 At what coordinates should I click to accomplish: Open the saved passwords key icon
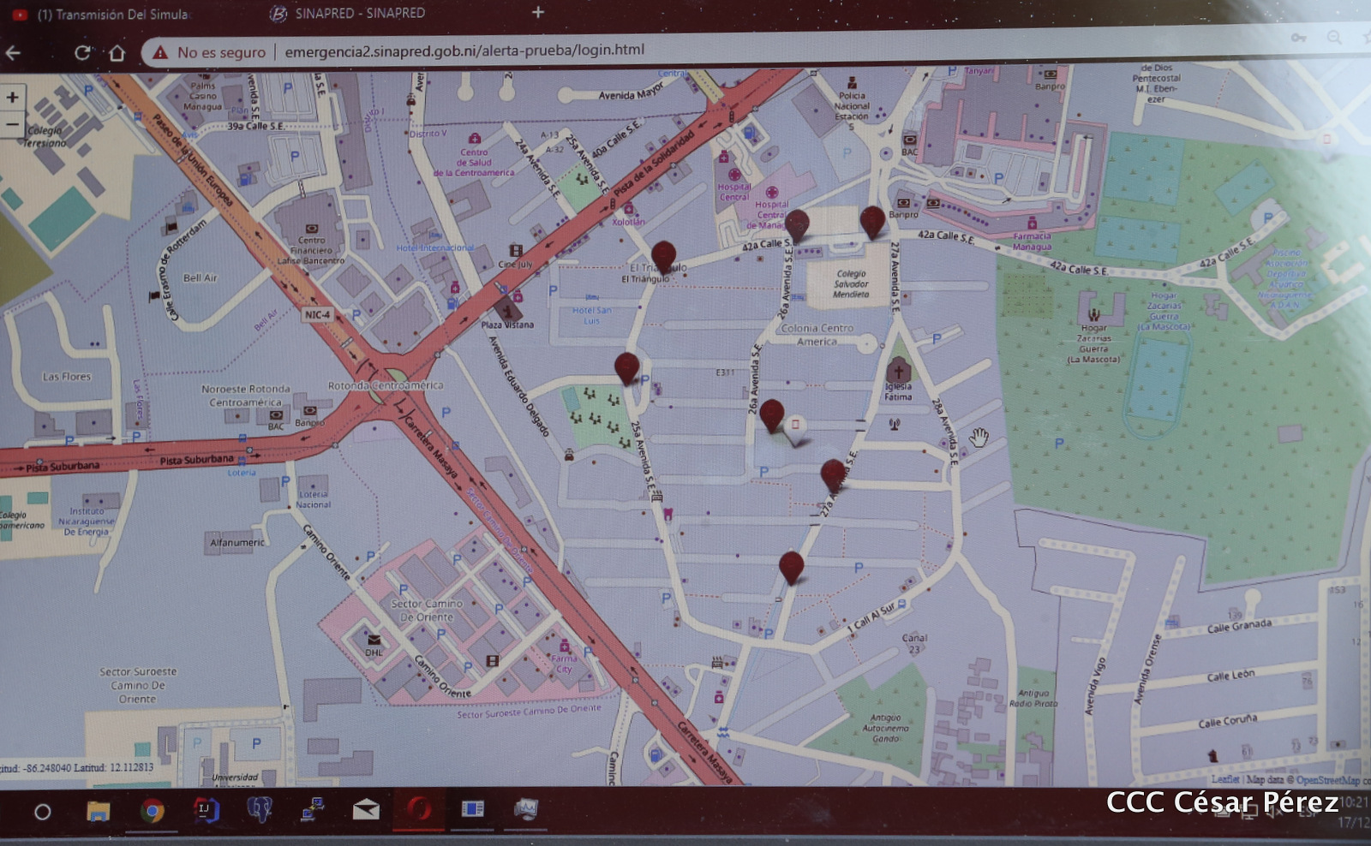(x=1299, y=38)
